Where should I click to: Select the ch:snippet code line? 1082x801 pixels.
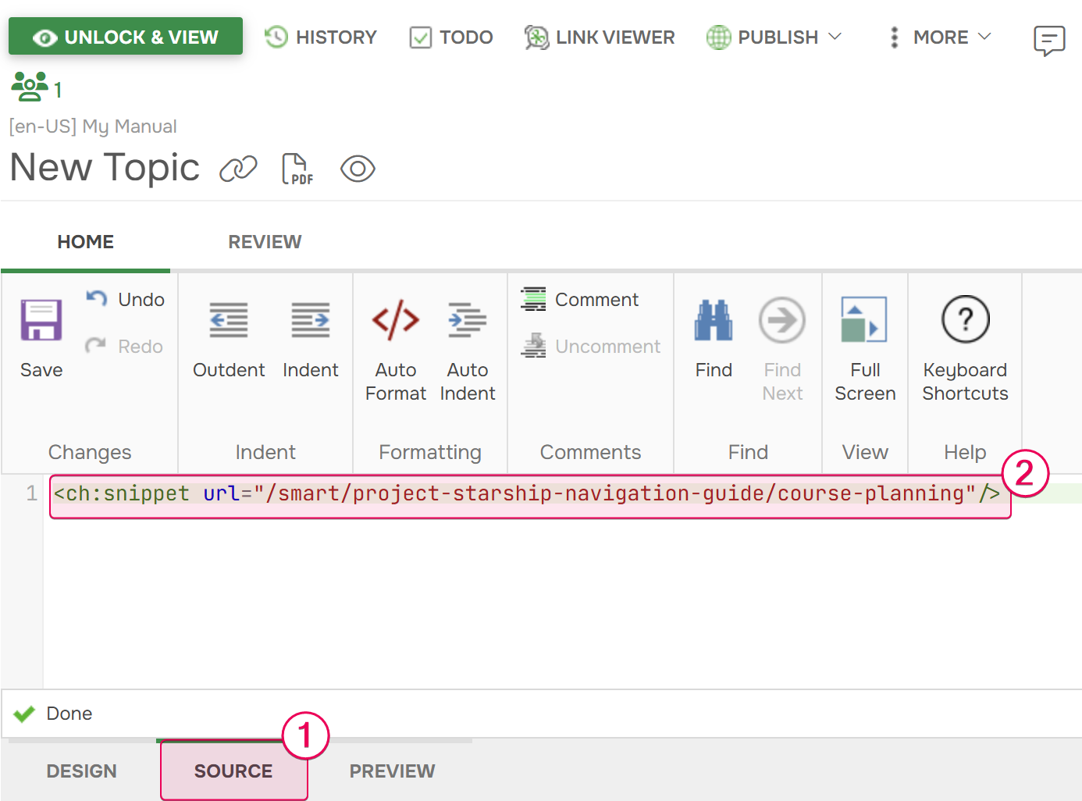[523, 493]
